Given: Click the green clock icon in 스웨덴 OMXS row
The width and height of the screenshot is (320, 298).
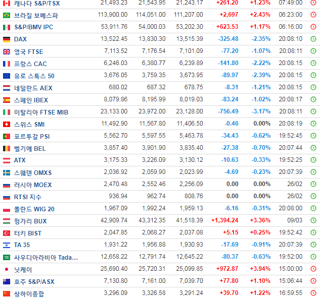Looking at the screenshot, I should tap(313, 172).
